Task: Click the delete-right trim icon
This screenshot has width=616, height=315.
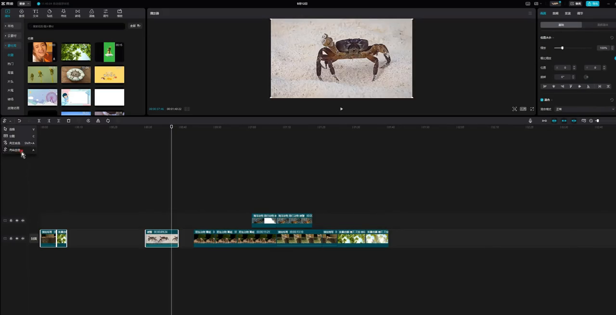Action: pos(59,121)
